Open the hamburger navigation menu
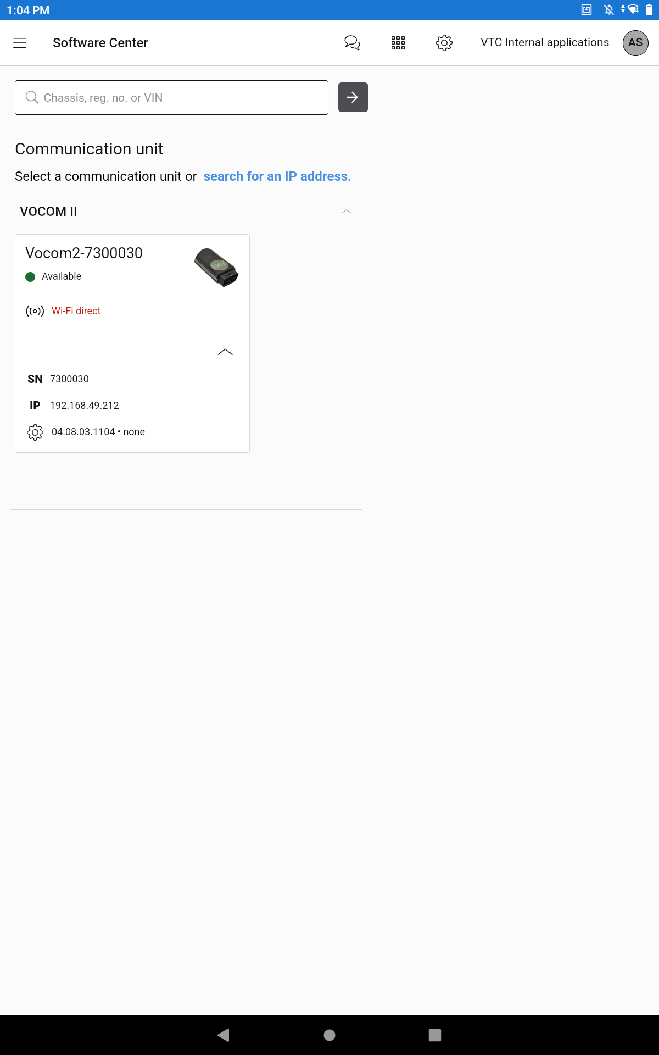Viewport: 659px width, 1055px height. coord(20,43)
